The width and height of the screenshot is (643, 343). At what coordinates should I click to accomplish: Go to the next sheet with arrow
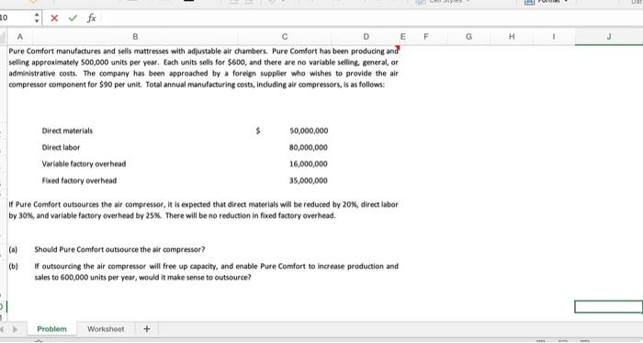16,329
